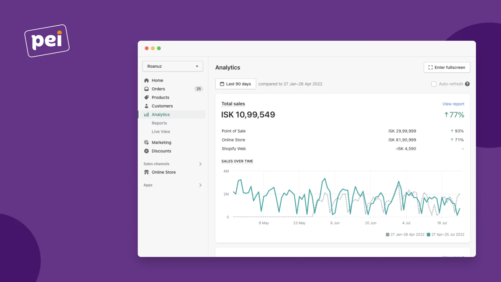Click the Marketing target icon
501x282 pixels.
pyautogui.click(x=146, y=143)
